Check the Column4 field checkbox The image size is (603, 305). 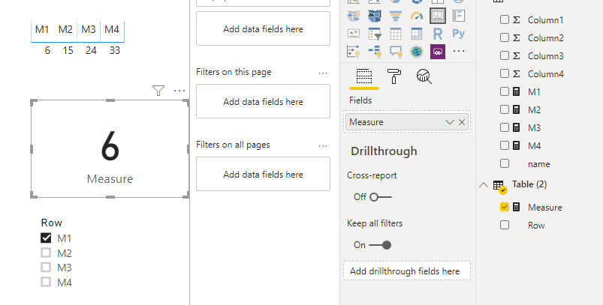(505, 73)
